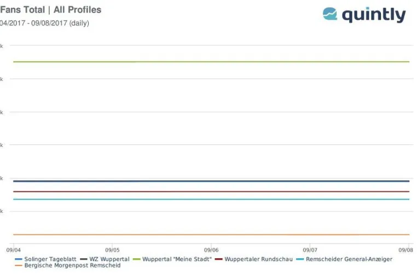Toggle Solinger Tageblatt legend entry

45,259
